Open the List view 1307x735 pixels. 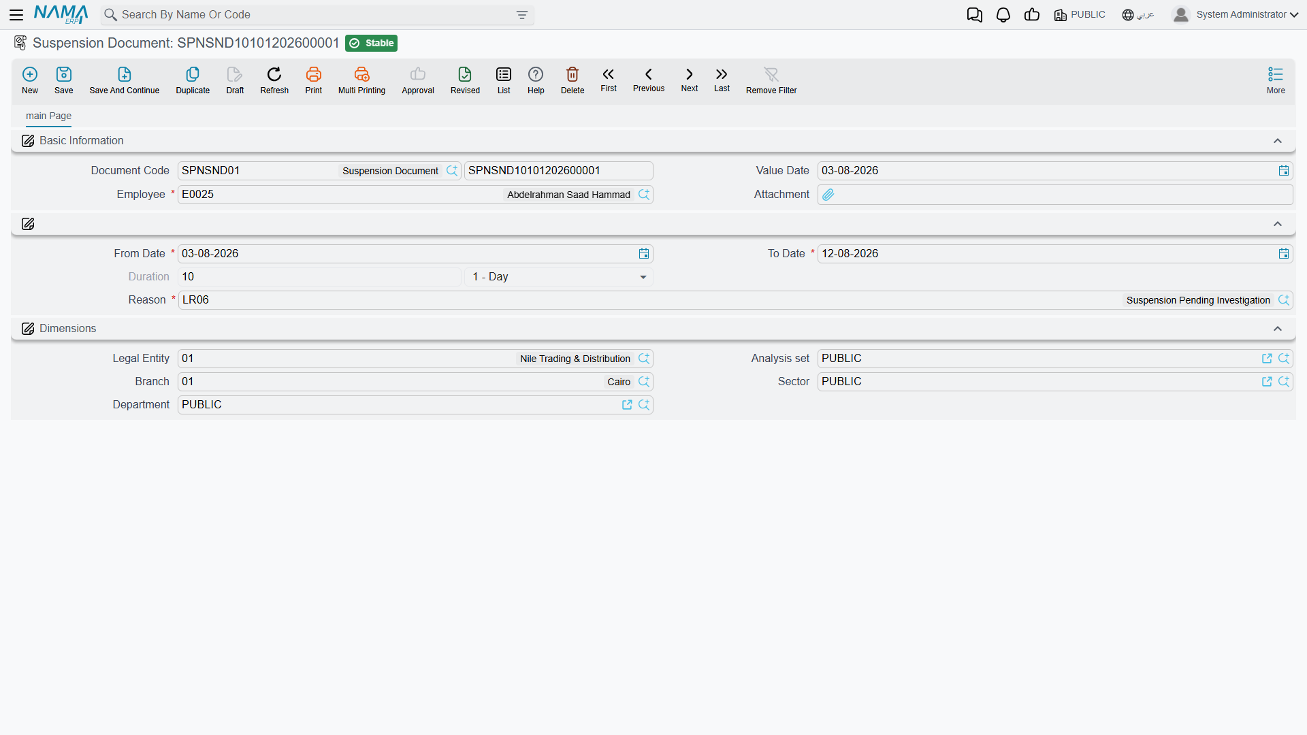pyautogui.click(x=504, y=80)
